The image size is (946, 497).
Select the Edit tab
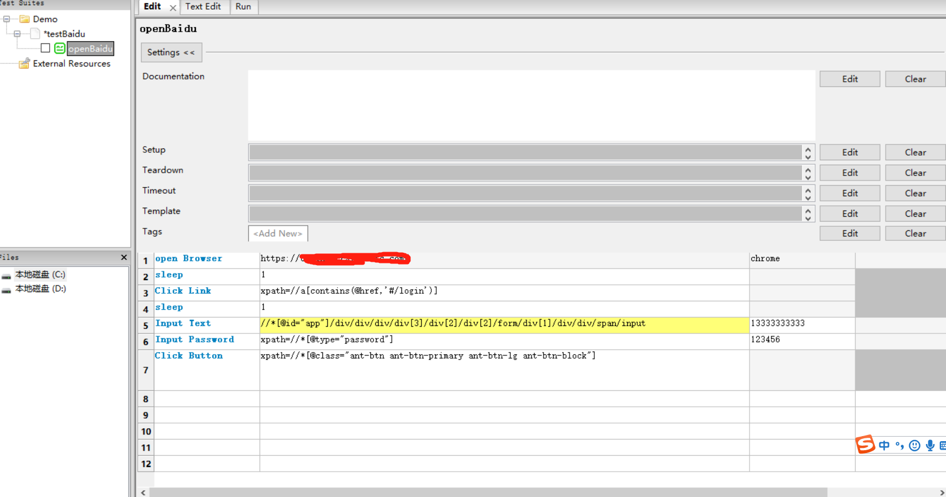152,7
